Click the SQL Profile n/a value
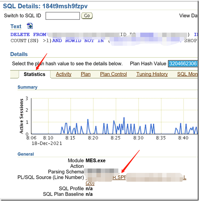The height and width of the screenshot is (201, 199). tap(89, 188)
